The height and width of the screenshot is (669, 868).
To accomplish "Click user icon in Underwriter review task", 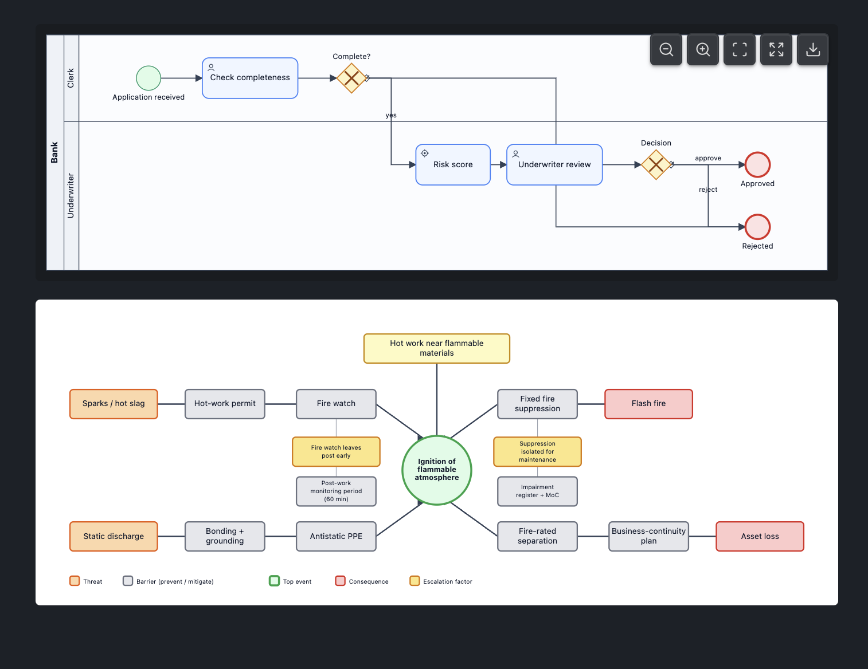I will [515, 154].
